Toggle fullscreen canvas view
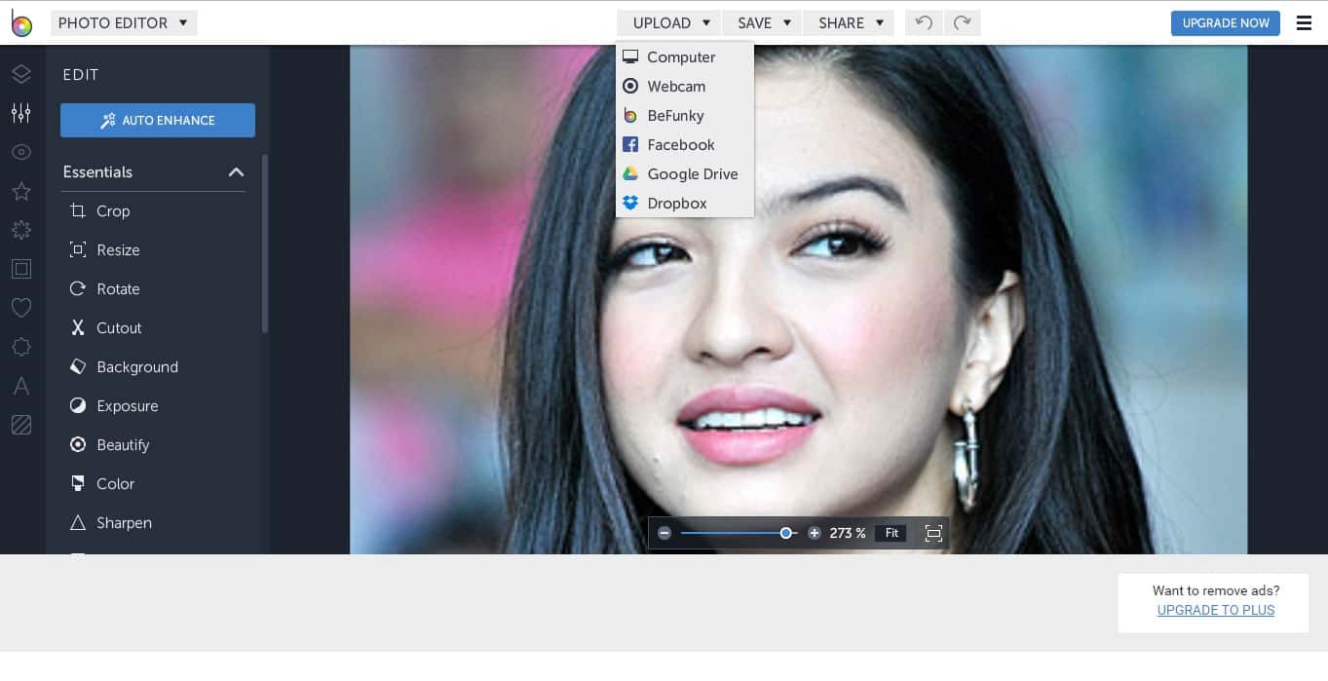 click(x=933, y=533)
